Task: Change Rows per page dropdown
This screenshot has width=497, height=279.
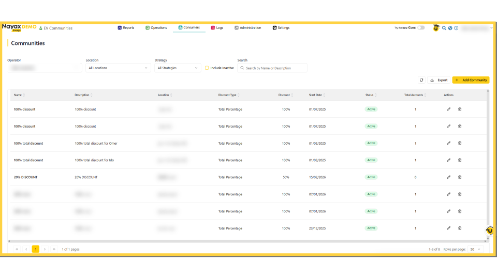Action: pyautogui.click(x=475, y=249)
